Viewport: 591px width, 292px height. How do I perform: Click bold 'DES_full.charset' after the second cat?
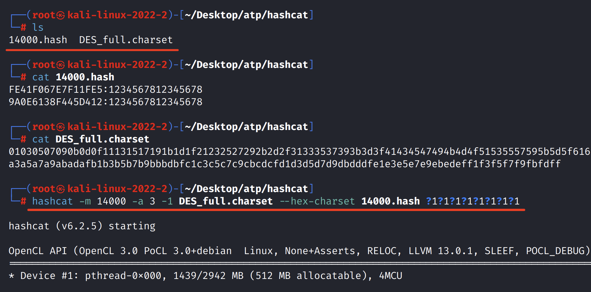(102, 139)
